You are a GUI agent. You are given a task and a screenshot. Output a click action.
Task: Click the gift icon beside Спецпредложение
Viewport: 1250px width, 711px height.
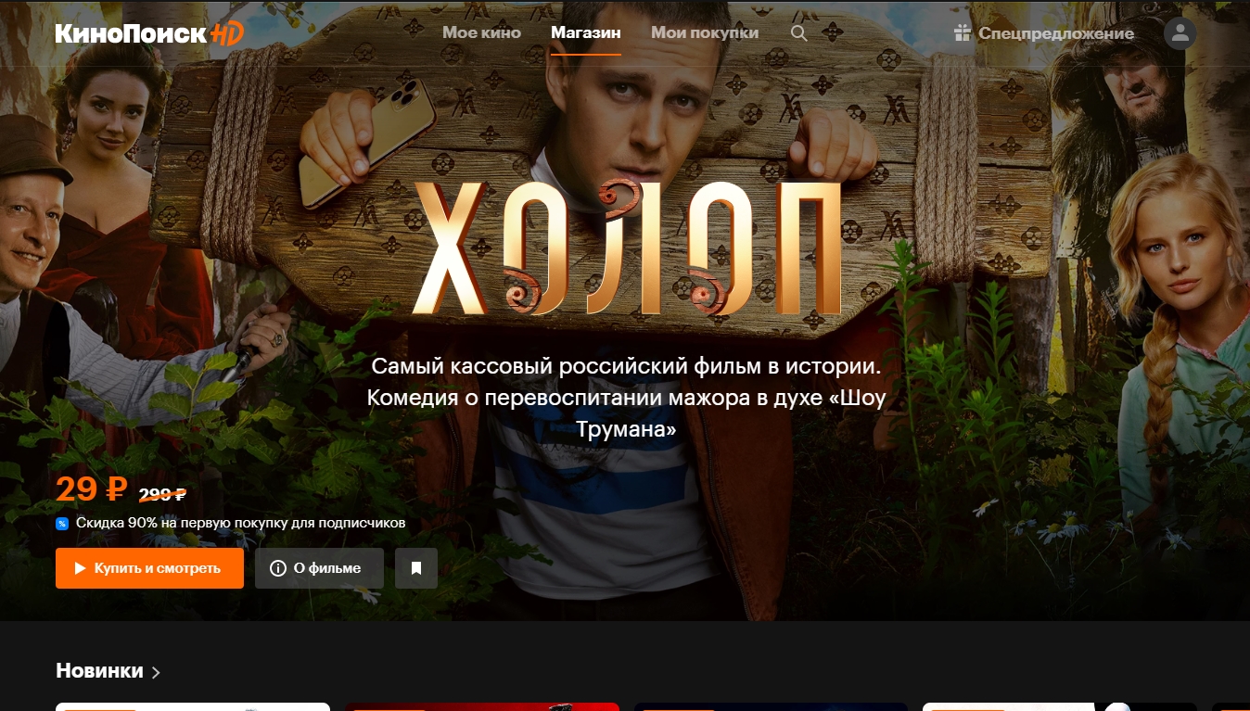point(962,33)
